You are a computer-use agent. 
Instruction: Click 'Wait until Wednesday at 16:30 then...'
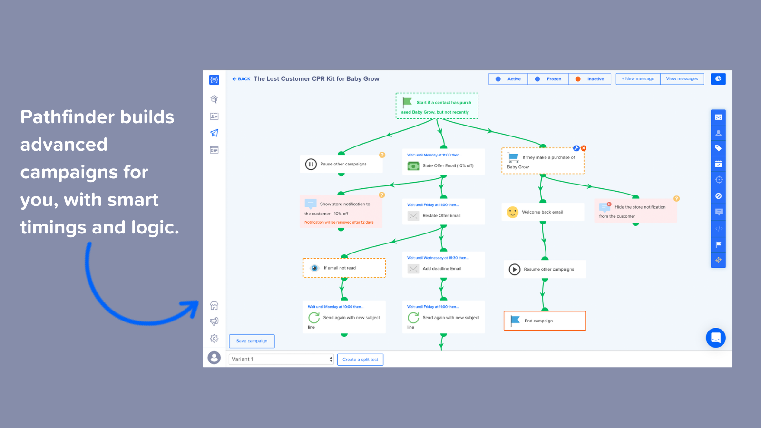click(x=438, y=258)
